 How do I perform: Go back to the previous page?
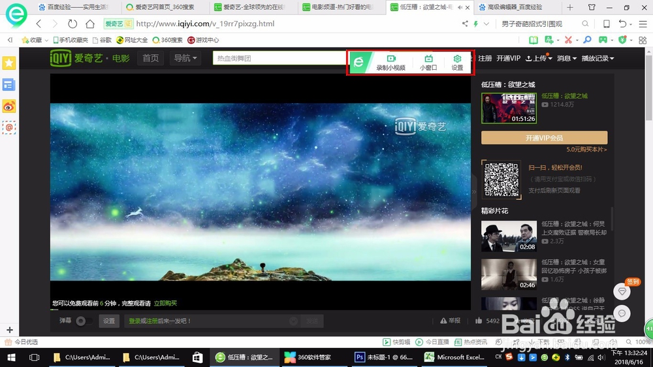tap(39, 24)
